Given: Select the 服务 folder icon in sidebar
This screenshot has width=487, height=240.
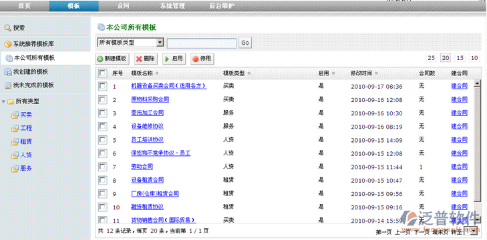Looking at the screenshot, I should 15,169.
